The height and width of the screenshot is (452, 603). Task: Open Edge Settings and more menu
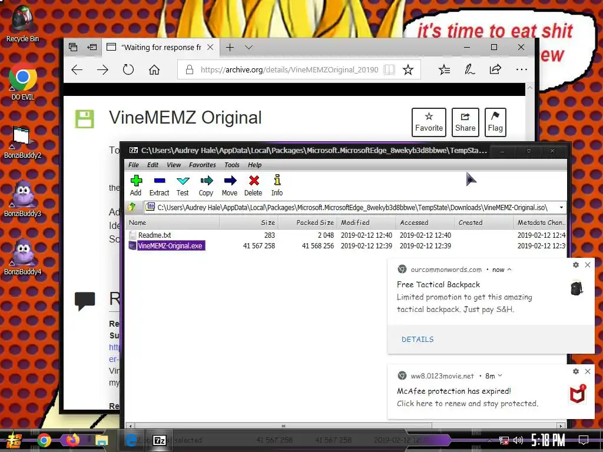click(x=522, y=69)
